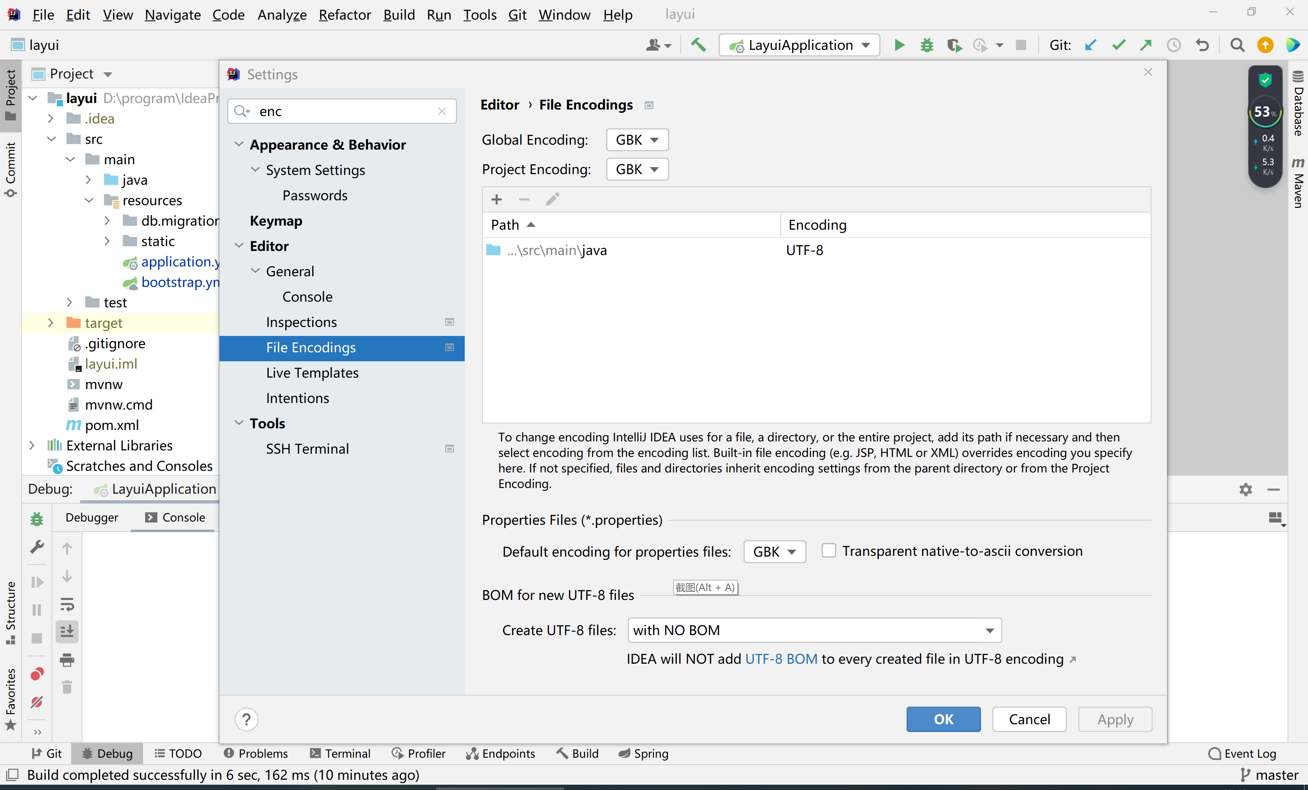Select Live Templates settings page
The height and width of the screenshot is (790, 1308).
coord(342,373)
